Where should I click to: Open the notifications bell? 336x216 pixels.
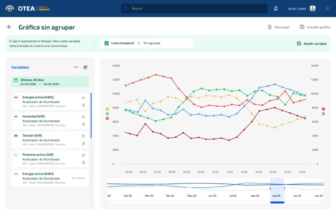[x=276, y=9]
